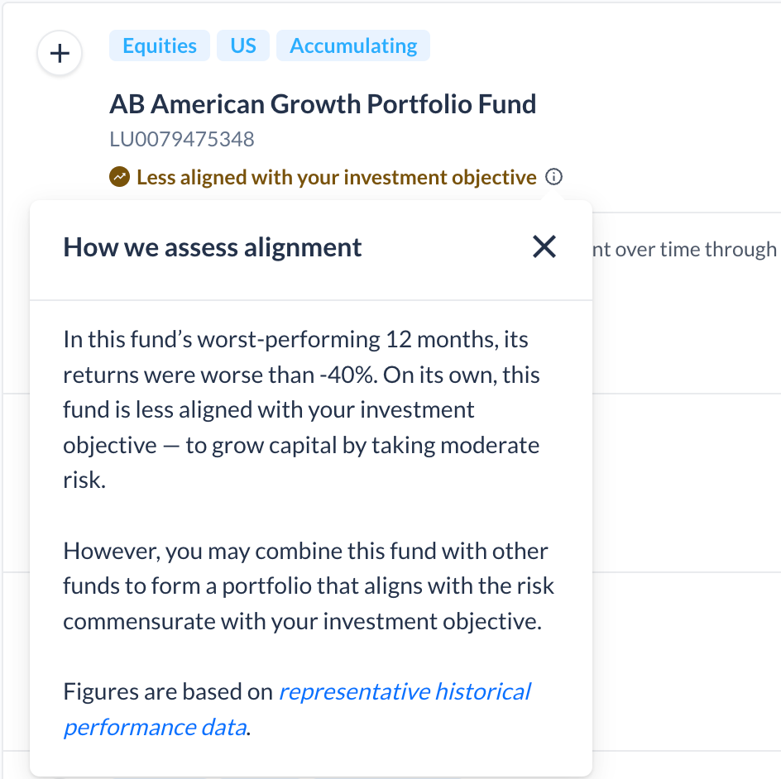
Task: Click the Figures are based on text
Action: click(x=168, y=692)
